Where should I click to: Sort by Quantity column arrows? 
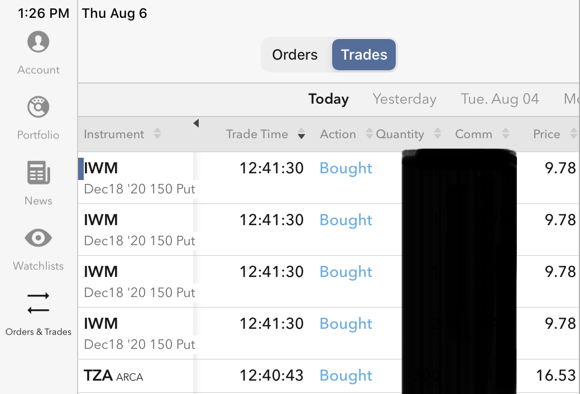tap(438, 134)
